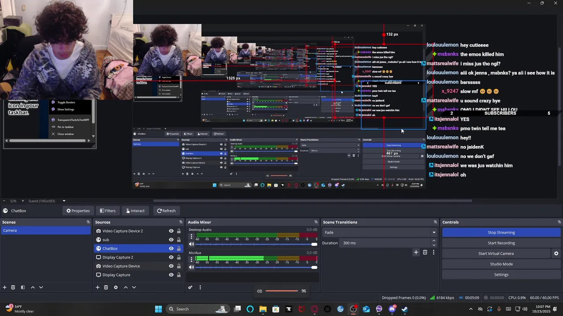Open virtual camera settings gear

[x=556, y=254]
